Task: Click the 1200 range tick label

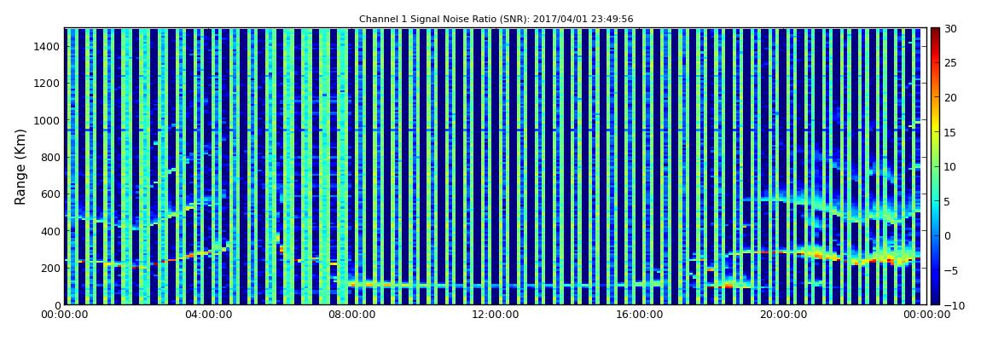Action: (48, 84)
